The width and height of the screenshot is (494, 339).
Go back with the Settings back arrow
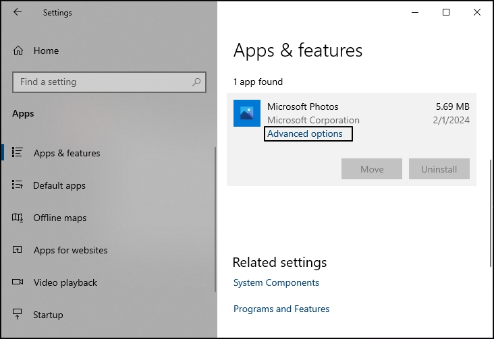(x=18, y=12)
